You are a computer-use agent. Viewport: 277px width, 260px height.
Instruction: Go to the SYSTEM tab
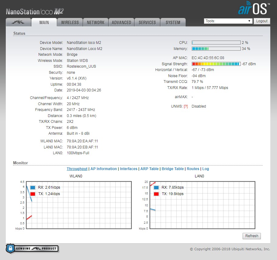click(x=173, y=22)
